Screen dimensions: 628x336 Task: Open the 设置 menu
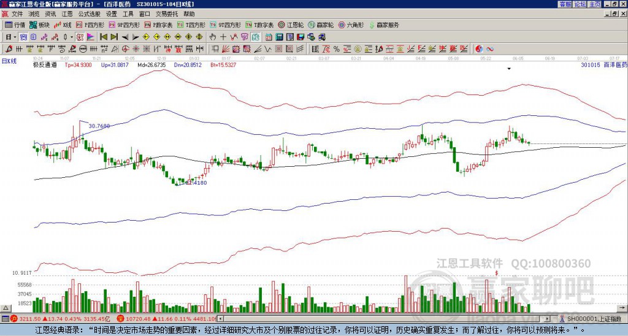[112, 14]
